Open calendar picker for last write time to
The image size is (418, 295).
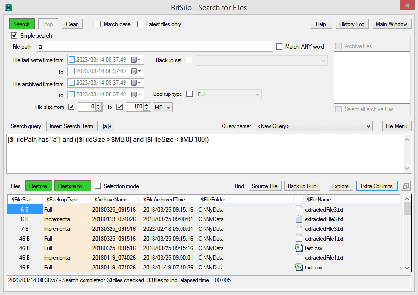coord(136,71)
